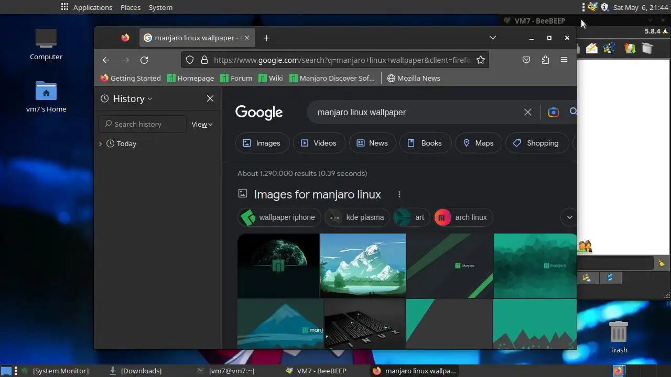Open the Firefox Extensions puzzle icon
Image resolution: width=671 pixels, height=377 pixels.
pyautogui.click(x=545, y=60)
